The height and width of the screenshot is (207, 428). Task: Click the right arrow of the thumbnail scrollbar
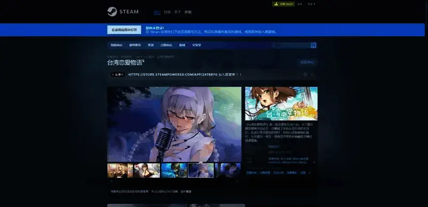236,181
